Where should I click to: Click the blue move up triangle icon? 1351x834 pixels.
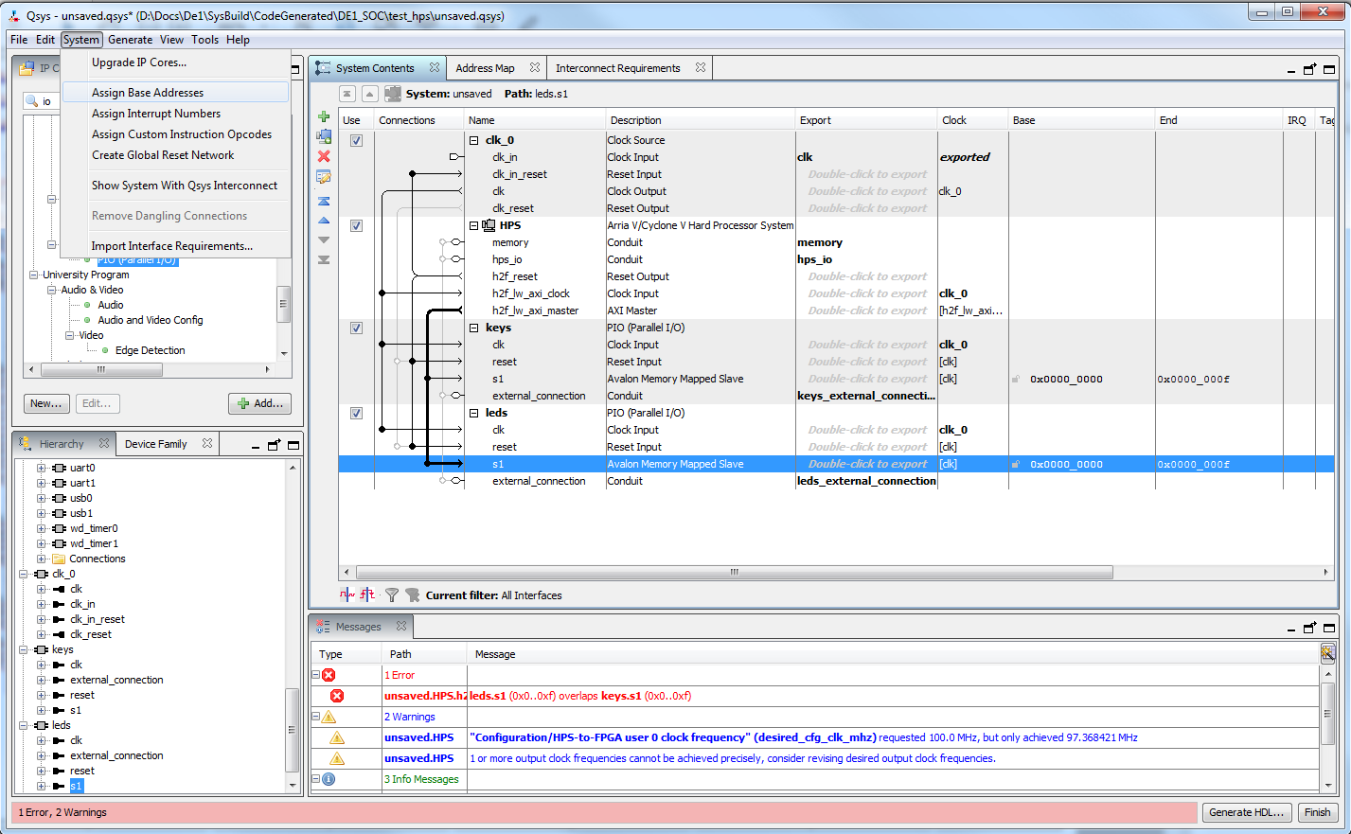tap(324, 221)
